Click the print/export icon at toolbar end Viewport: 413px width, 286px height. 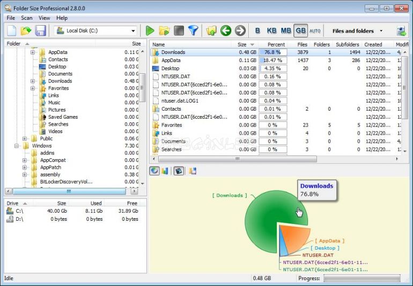click(x=401, y=31)
